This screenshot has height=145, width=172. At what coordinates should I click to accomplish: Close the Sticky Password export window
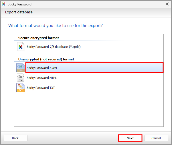[167, 4]
